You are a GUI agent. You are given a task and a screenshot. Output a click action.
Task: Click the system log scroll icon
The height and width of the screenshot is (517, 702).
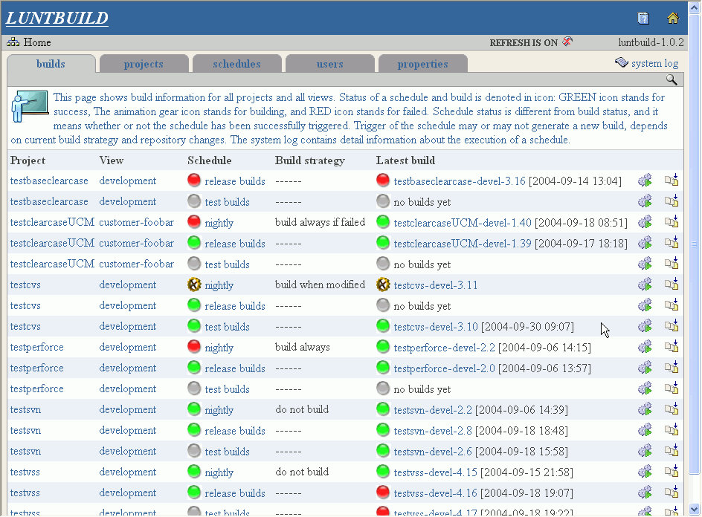coord(622,63)
